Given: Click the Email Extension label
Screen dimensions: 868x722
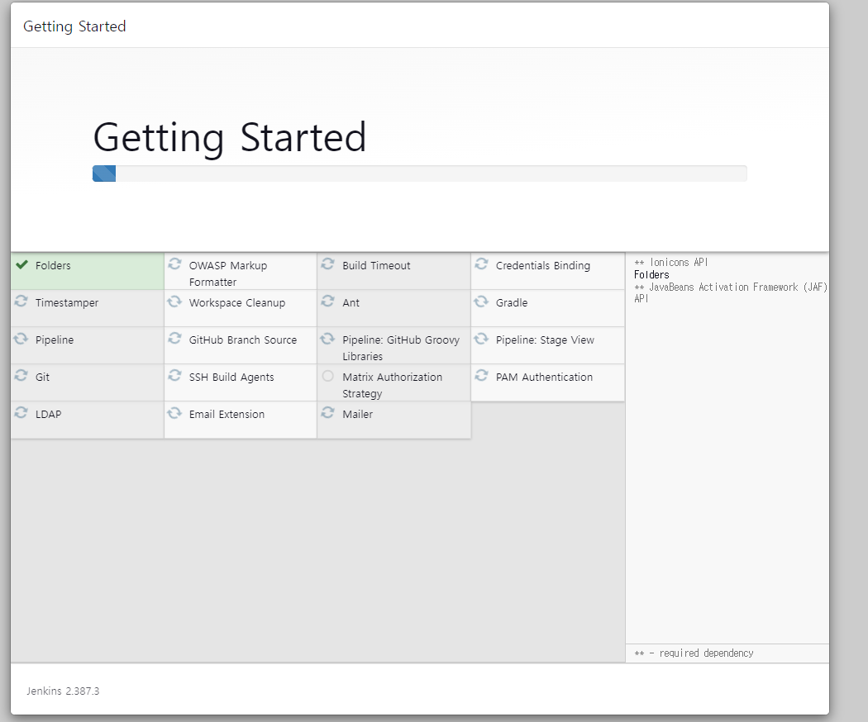Looking at the screenshot, I should (227, 414).
